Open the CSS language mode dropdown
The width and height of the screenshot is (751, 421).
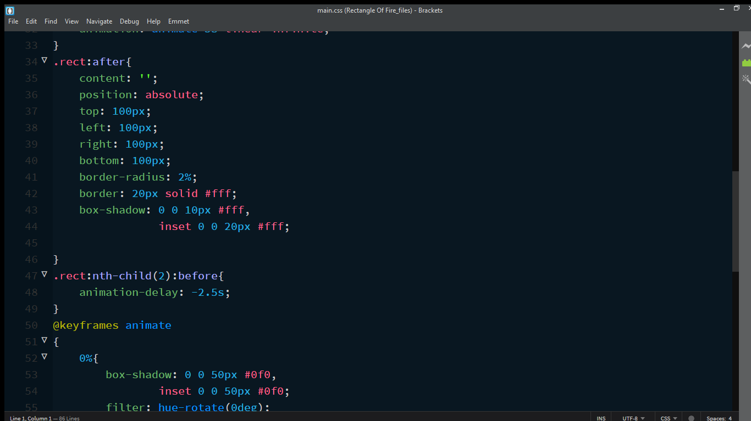pos(669,418)
